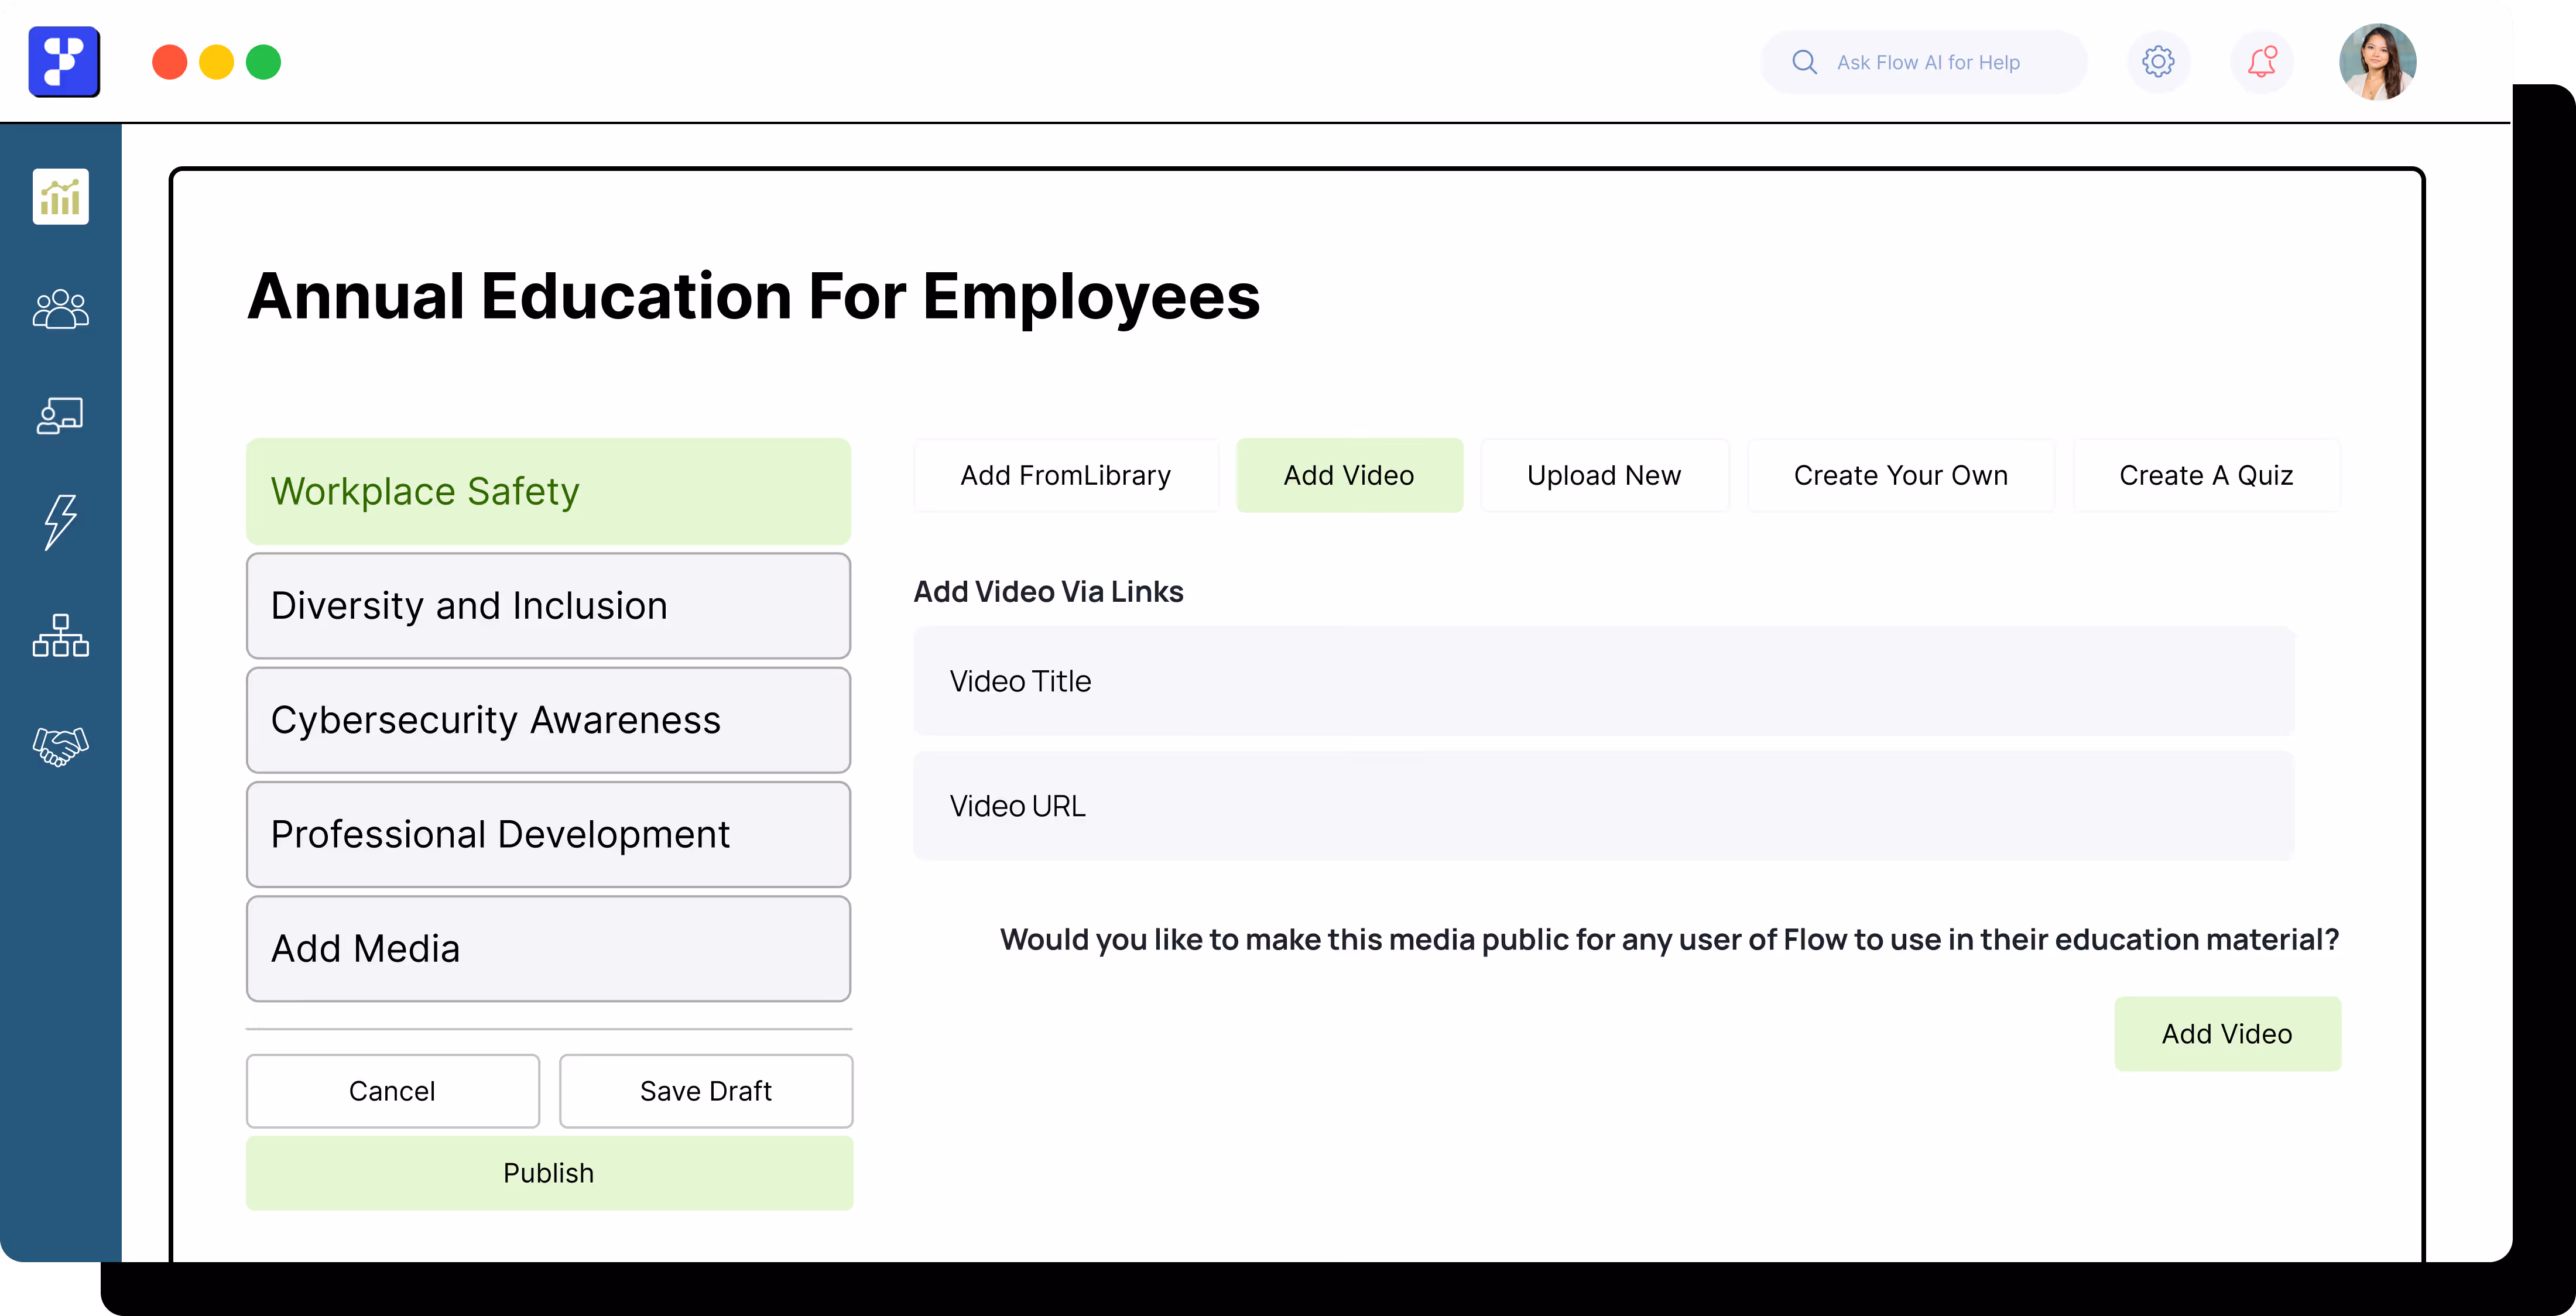
Task: Click the handshake sidebar icon
Action: point(60,746)
